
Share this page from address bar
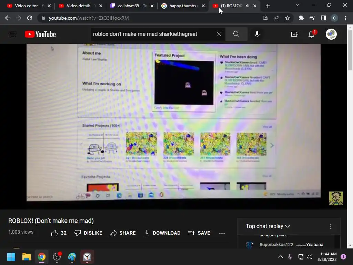276,18
